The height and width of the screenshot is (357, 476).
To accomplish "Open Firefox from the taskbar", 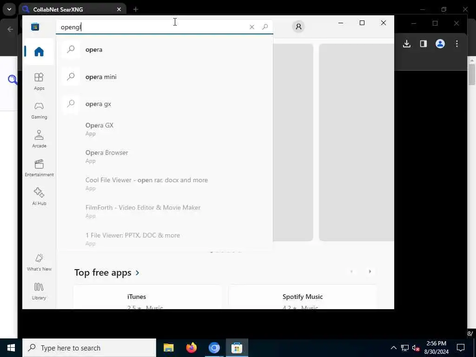I will [x=191, y=348].
